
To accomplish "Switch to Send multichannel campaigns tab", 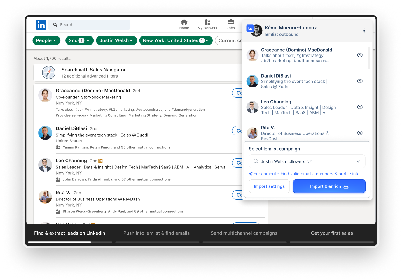I will 244,233.
